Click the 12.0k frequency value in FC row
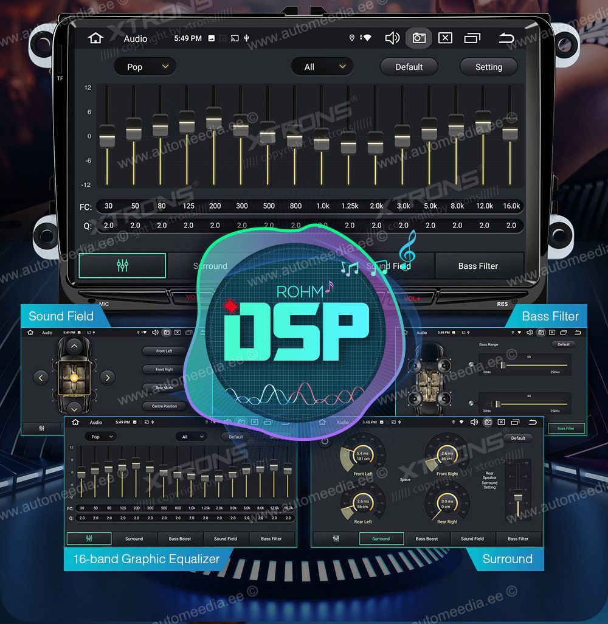The width and height of the screenshot is (608, 624). tap(484, 206)
